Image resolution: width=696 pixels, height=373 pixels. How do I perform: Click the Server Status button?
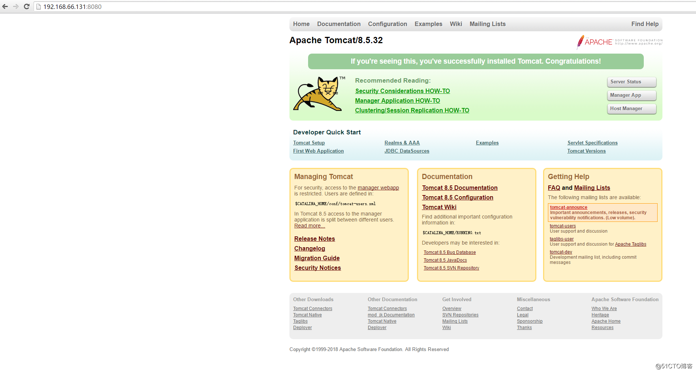coord(632,82)
